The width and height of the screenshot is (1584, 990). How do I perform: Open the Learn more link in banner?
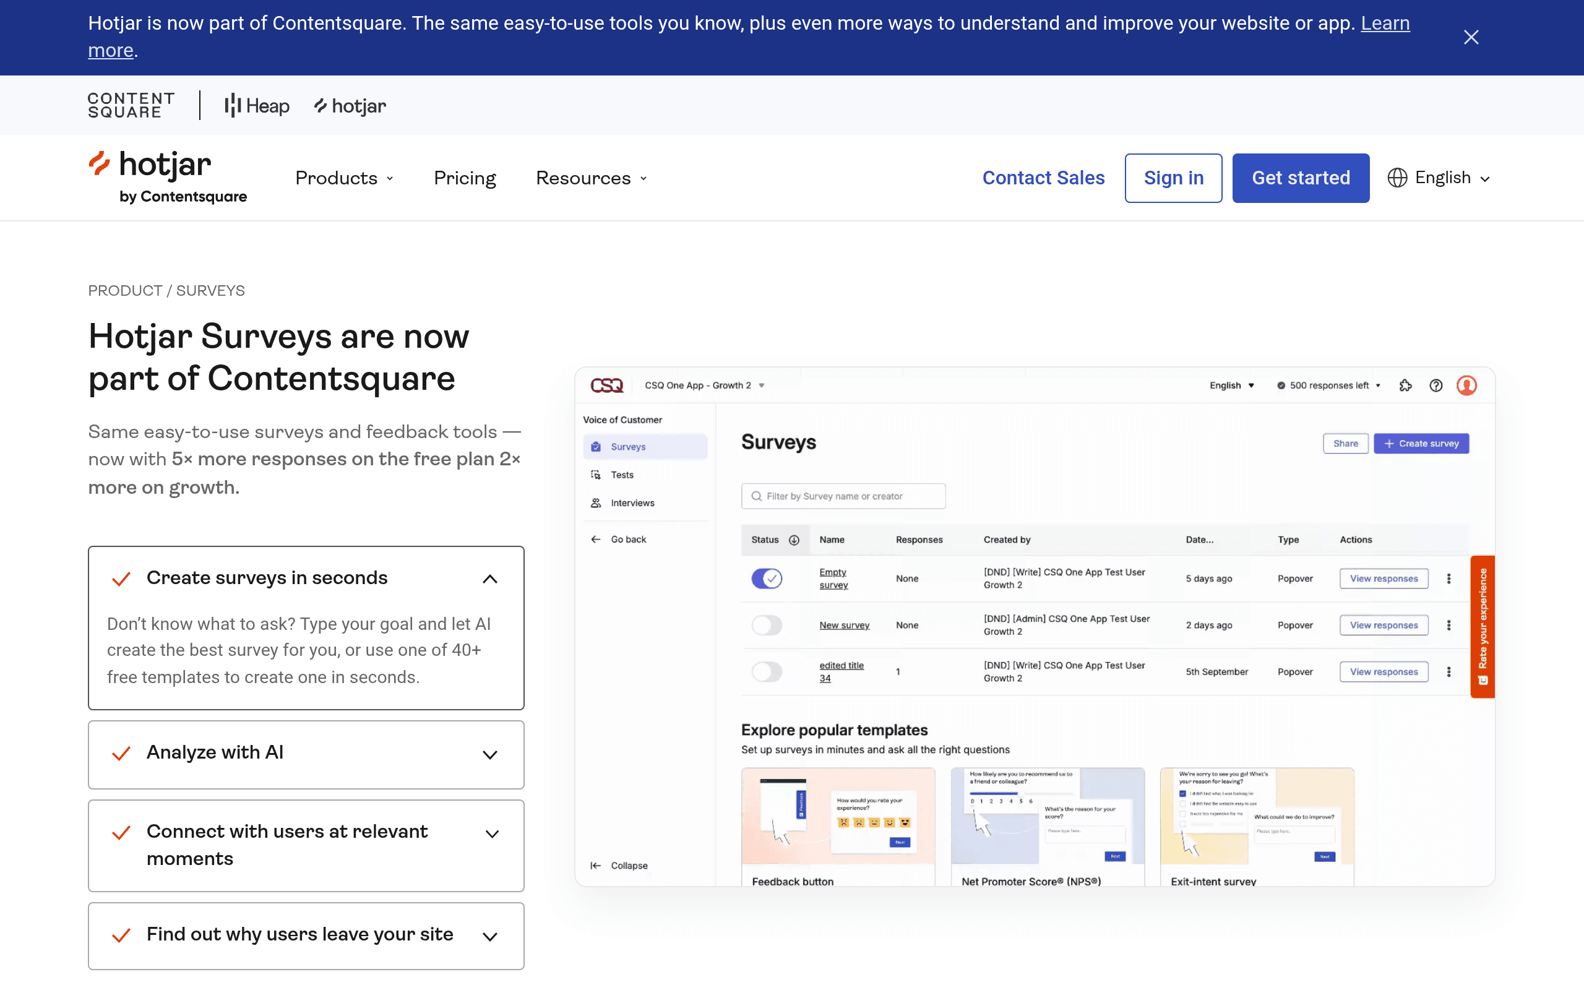(1385, 24)
